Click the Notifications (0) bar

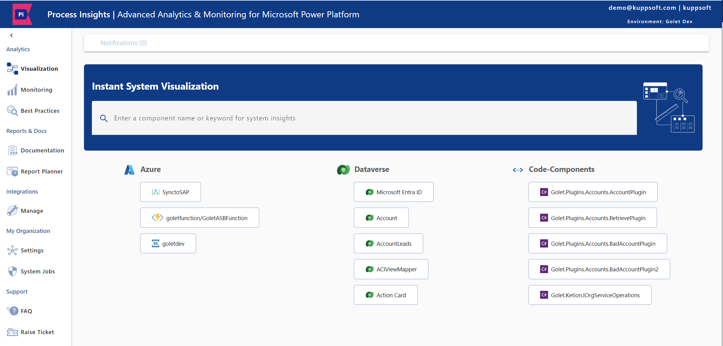click(x=396, y=43)
